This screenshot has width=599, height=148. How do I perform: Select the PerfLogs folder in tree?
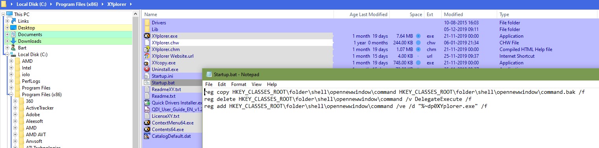(x=31, y=81)
